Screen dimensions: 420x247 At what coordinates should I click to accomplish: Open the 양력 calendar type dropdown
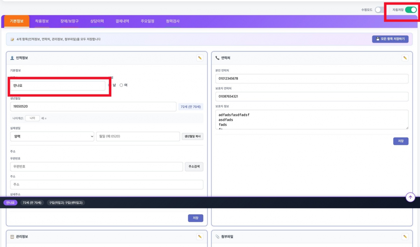tap(52, 136)
